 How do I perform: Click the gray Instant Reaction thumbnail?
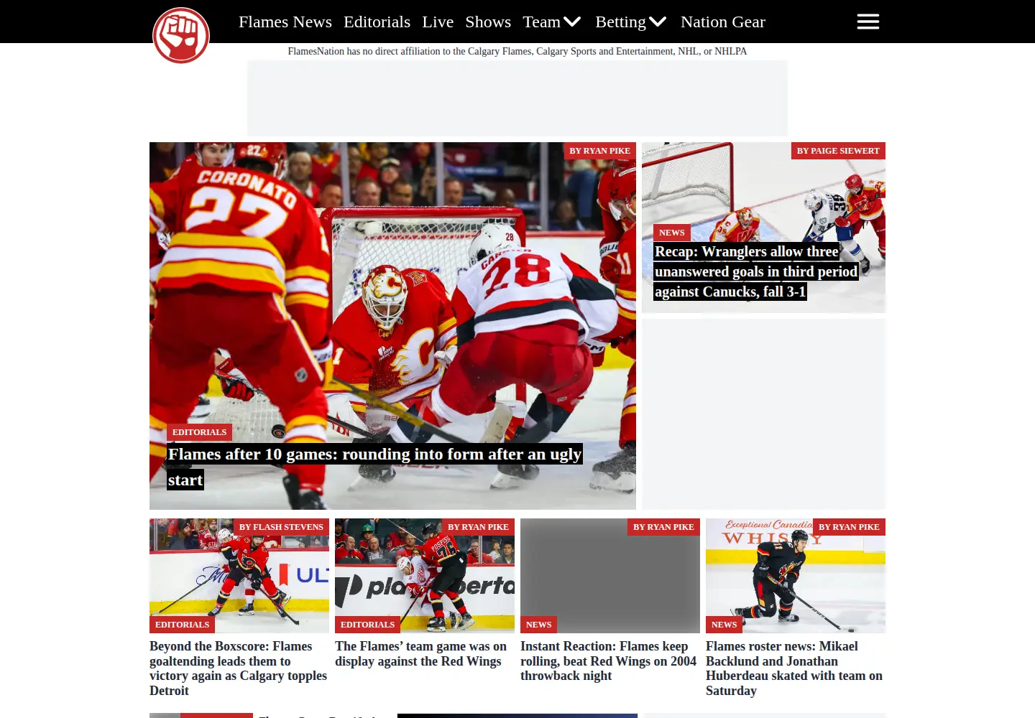pyautogui.click(x=610, y=576)
